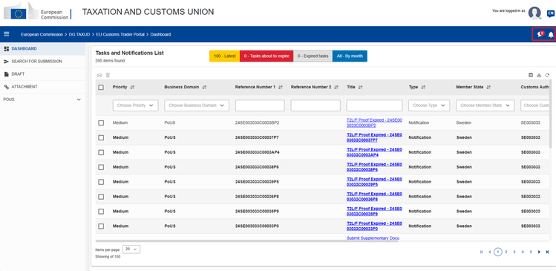
Task: Click the EN language selector icon
Action: (550, 13)
